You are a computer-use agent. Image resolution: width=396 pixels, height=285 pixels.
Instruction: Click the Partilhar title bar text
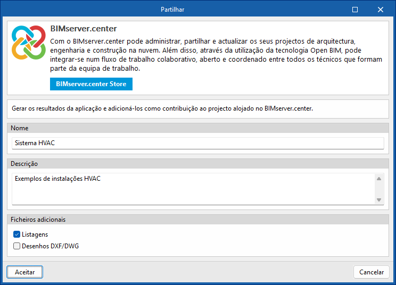[x=174, y=10]
